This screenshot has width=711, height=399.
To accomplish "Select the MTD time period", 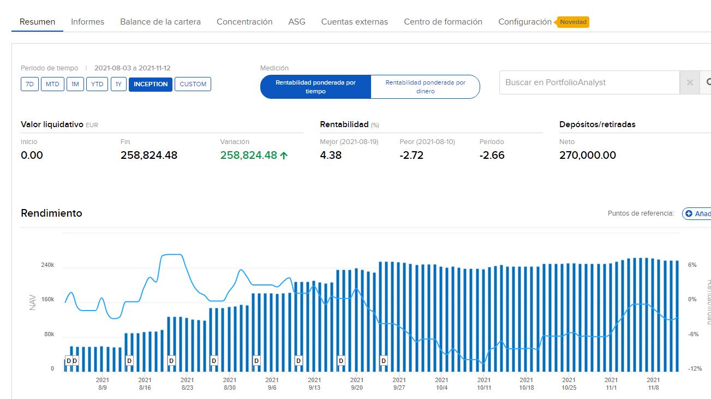I will [52, 84].
